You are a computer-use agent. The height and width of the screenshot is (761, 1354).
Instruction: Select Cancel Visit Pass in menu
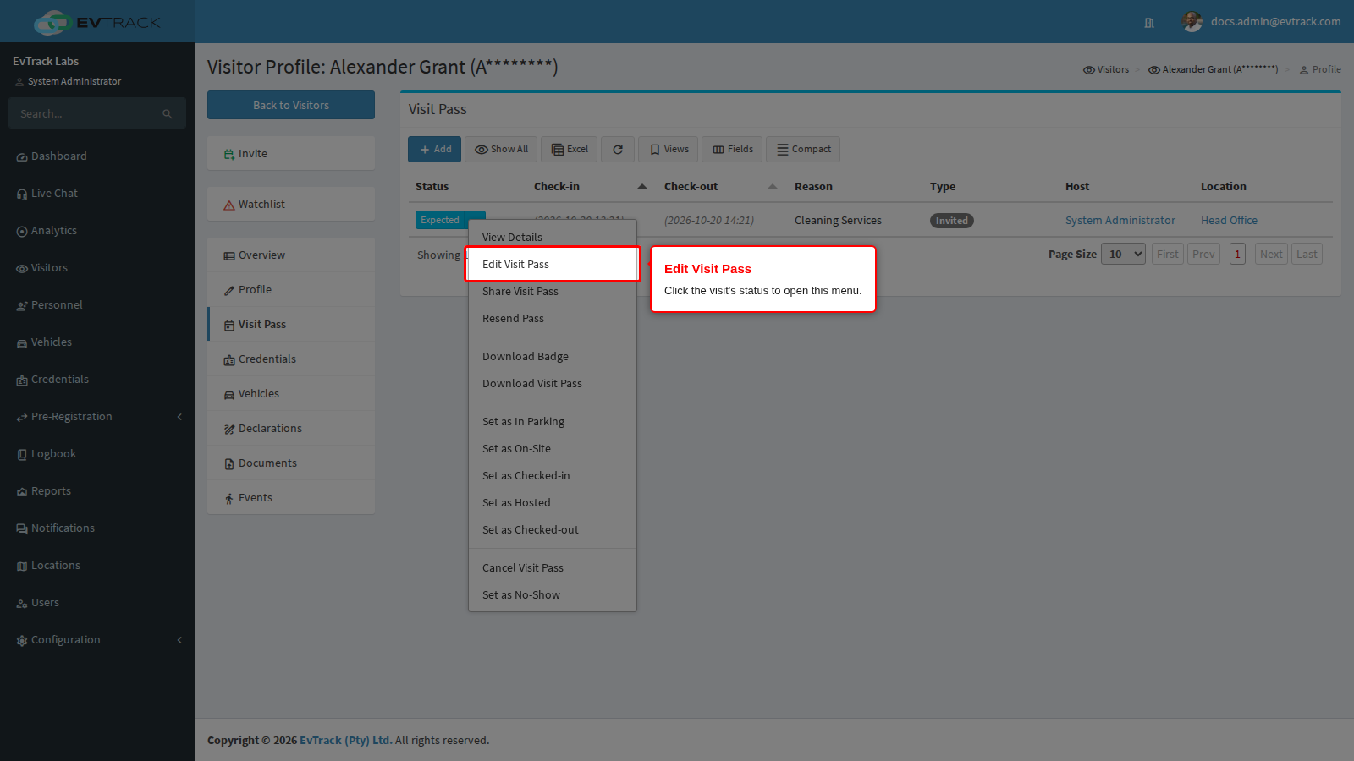pos(553,568)
